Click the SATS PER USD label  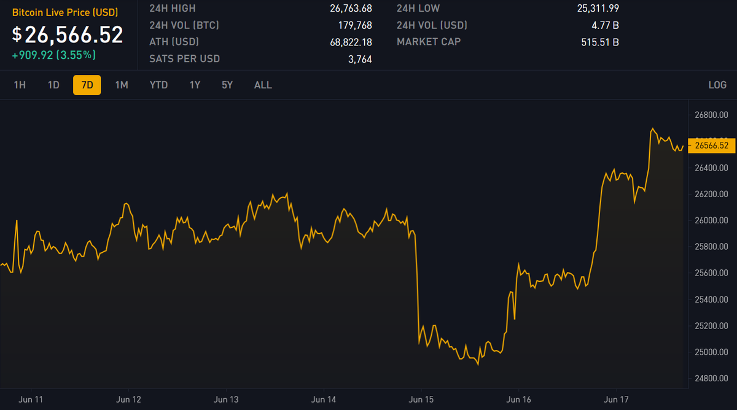184,59
